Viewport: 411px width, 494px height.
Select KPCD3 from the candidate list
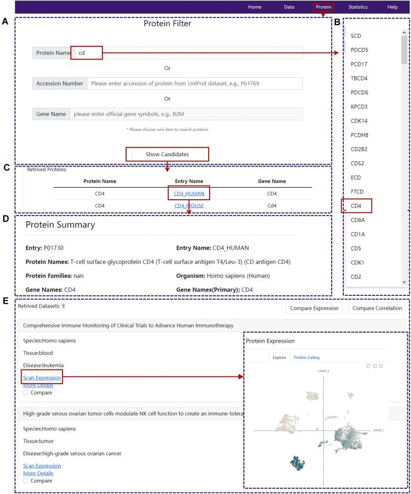tap(359, 107)
